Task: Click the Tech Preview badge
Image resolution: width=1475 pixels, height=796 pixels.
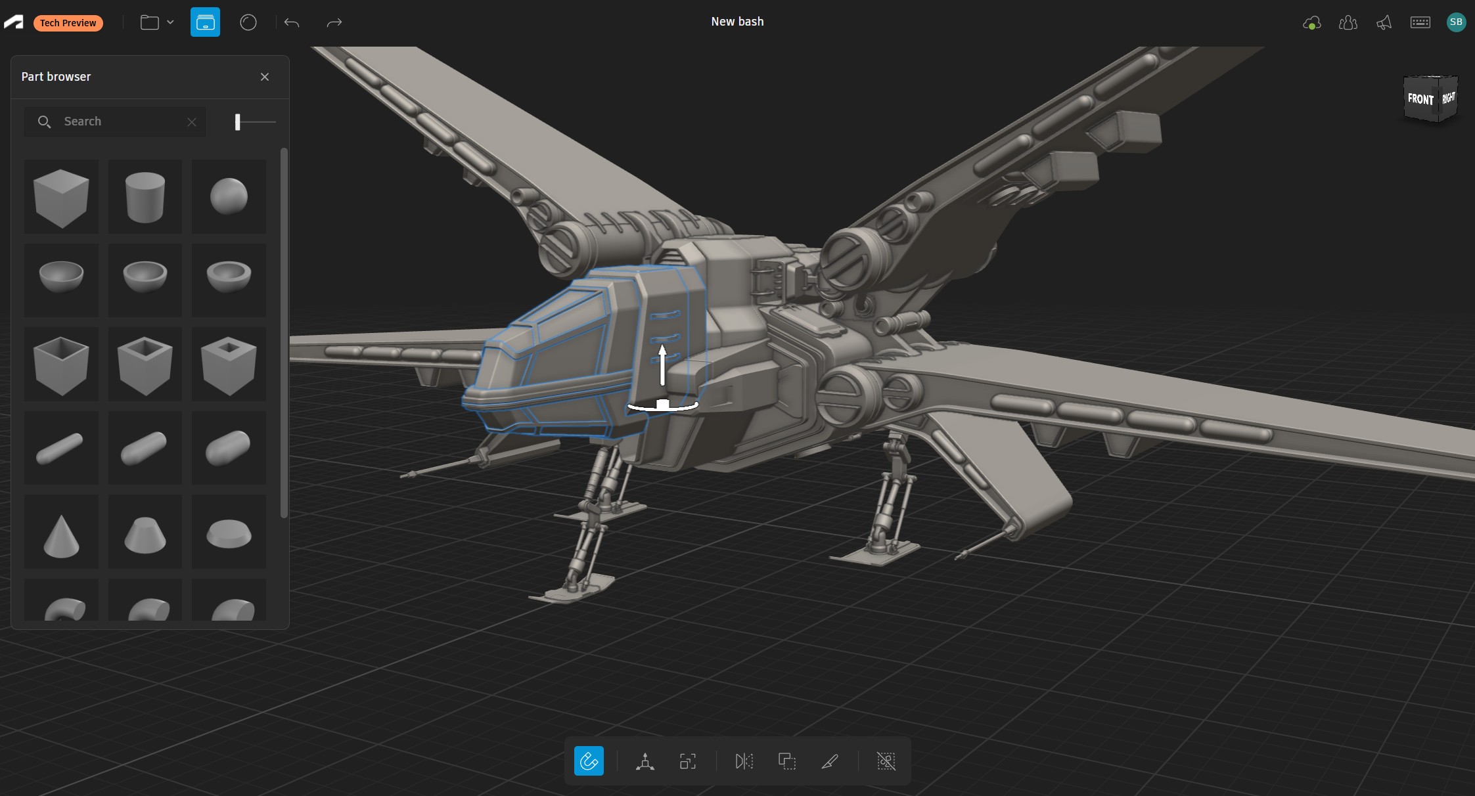Action: 68,23
